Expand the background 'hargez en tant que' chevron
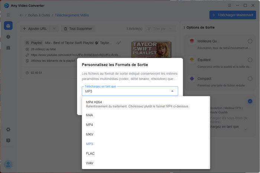 246,129
